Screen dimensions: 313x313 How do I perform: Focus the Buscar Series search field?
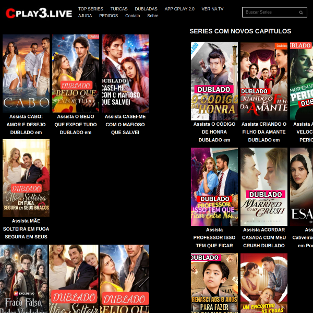point(274,13)
